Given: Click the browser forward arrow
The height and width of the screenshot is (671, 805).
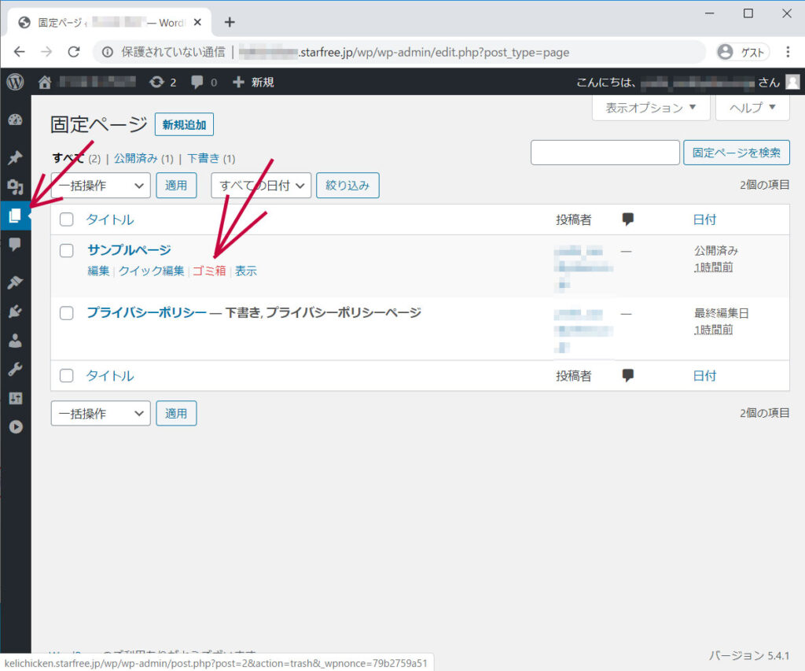Looking at the screenshot, I should [x=46, y=52].
